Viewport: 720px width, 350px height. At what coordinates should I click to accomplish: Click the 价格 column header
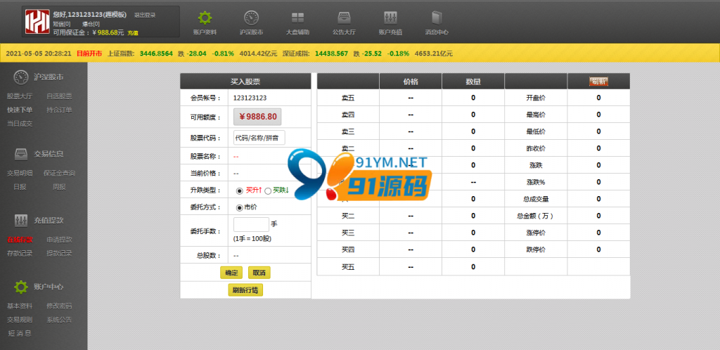[411, 82]
